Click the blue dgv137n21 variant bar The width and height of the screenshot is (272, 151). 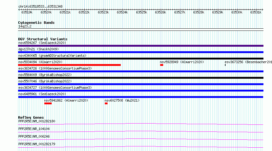(x=141, y=52)
